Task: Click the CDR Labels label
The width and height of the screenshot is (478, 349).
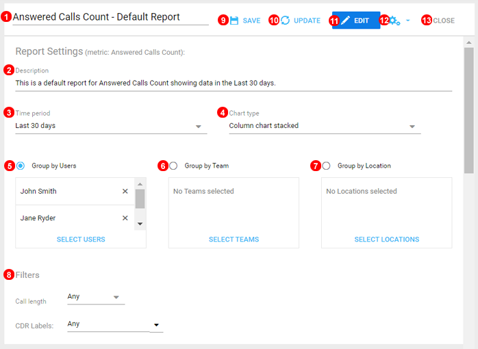Action: tap(34, 326)
